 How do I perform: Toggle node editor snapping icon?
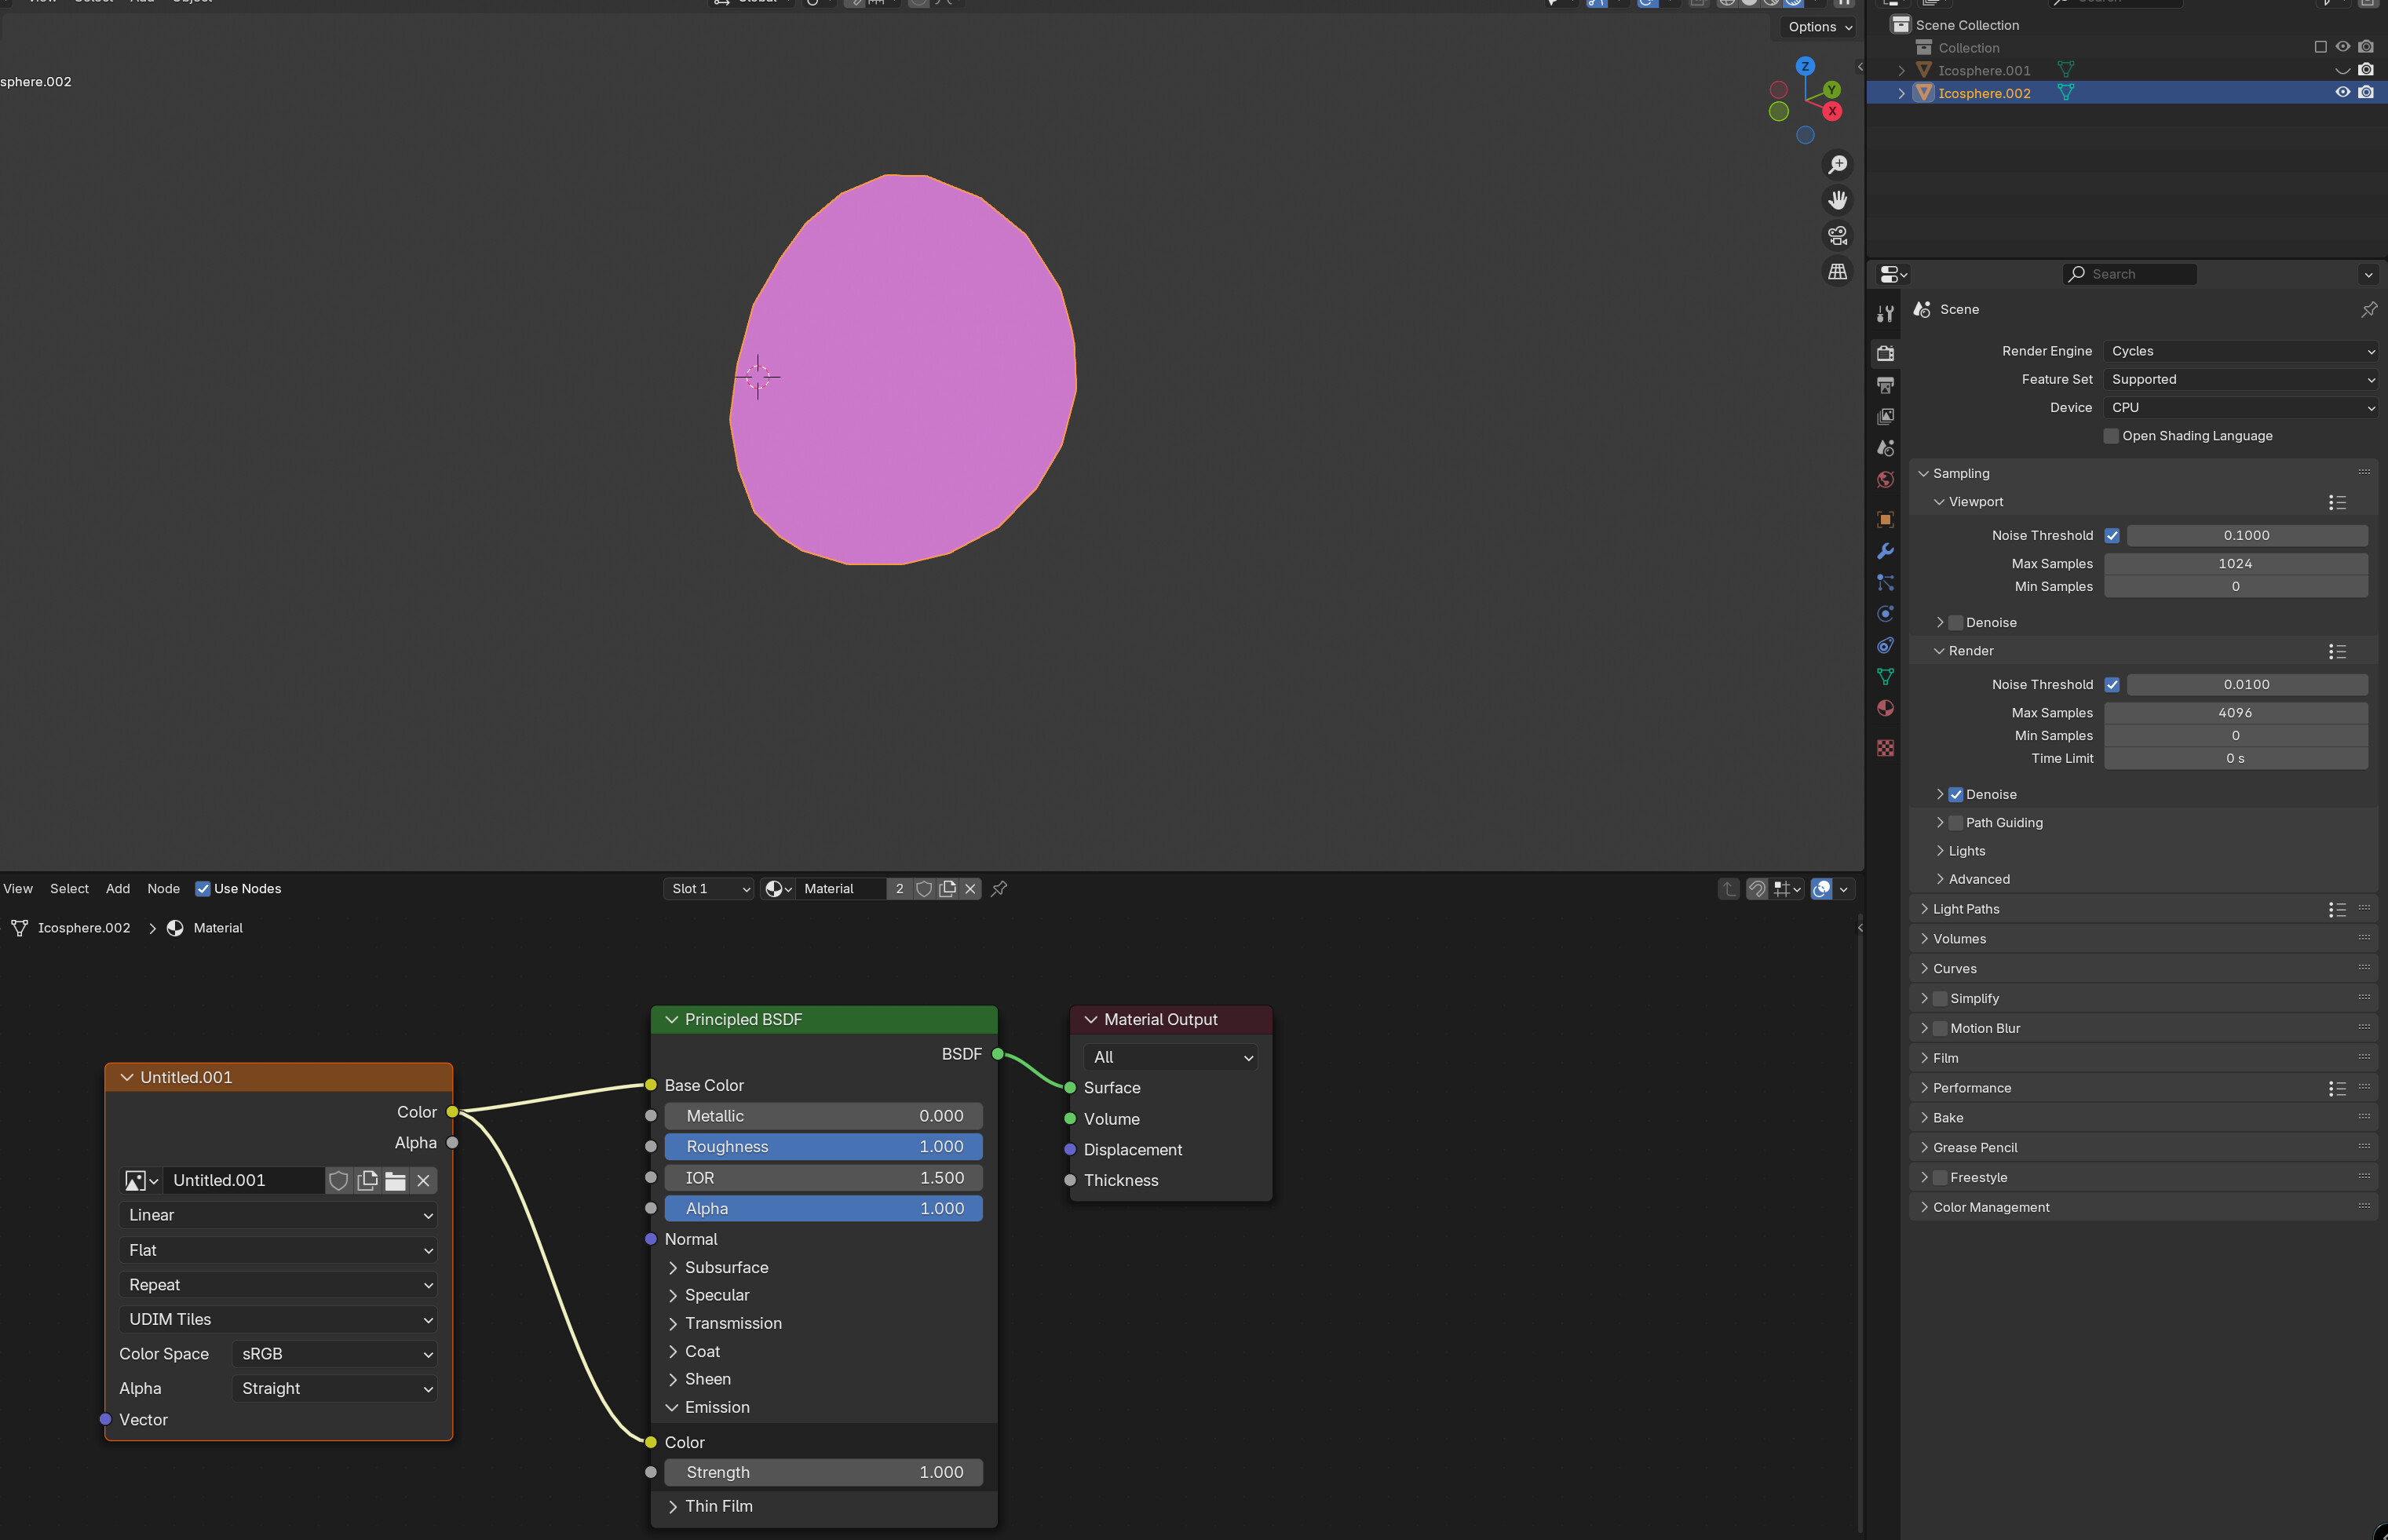pos(1757,889)
